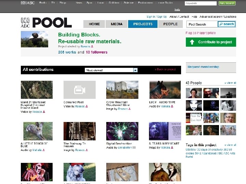Select the Most viewed sorting combo box
Screen dimensions: 246x184
coord(111,70)
